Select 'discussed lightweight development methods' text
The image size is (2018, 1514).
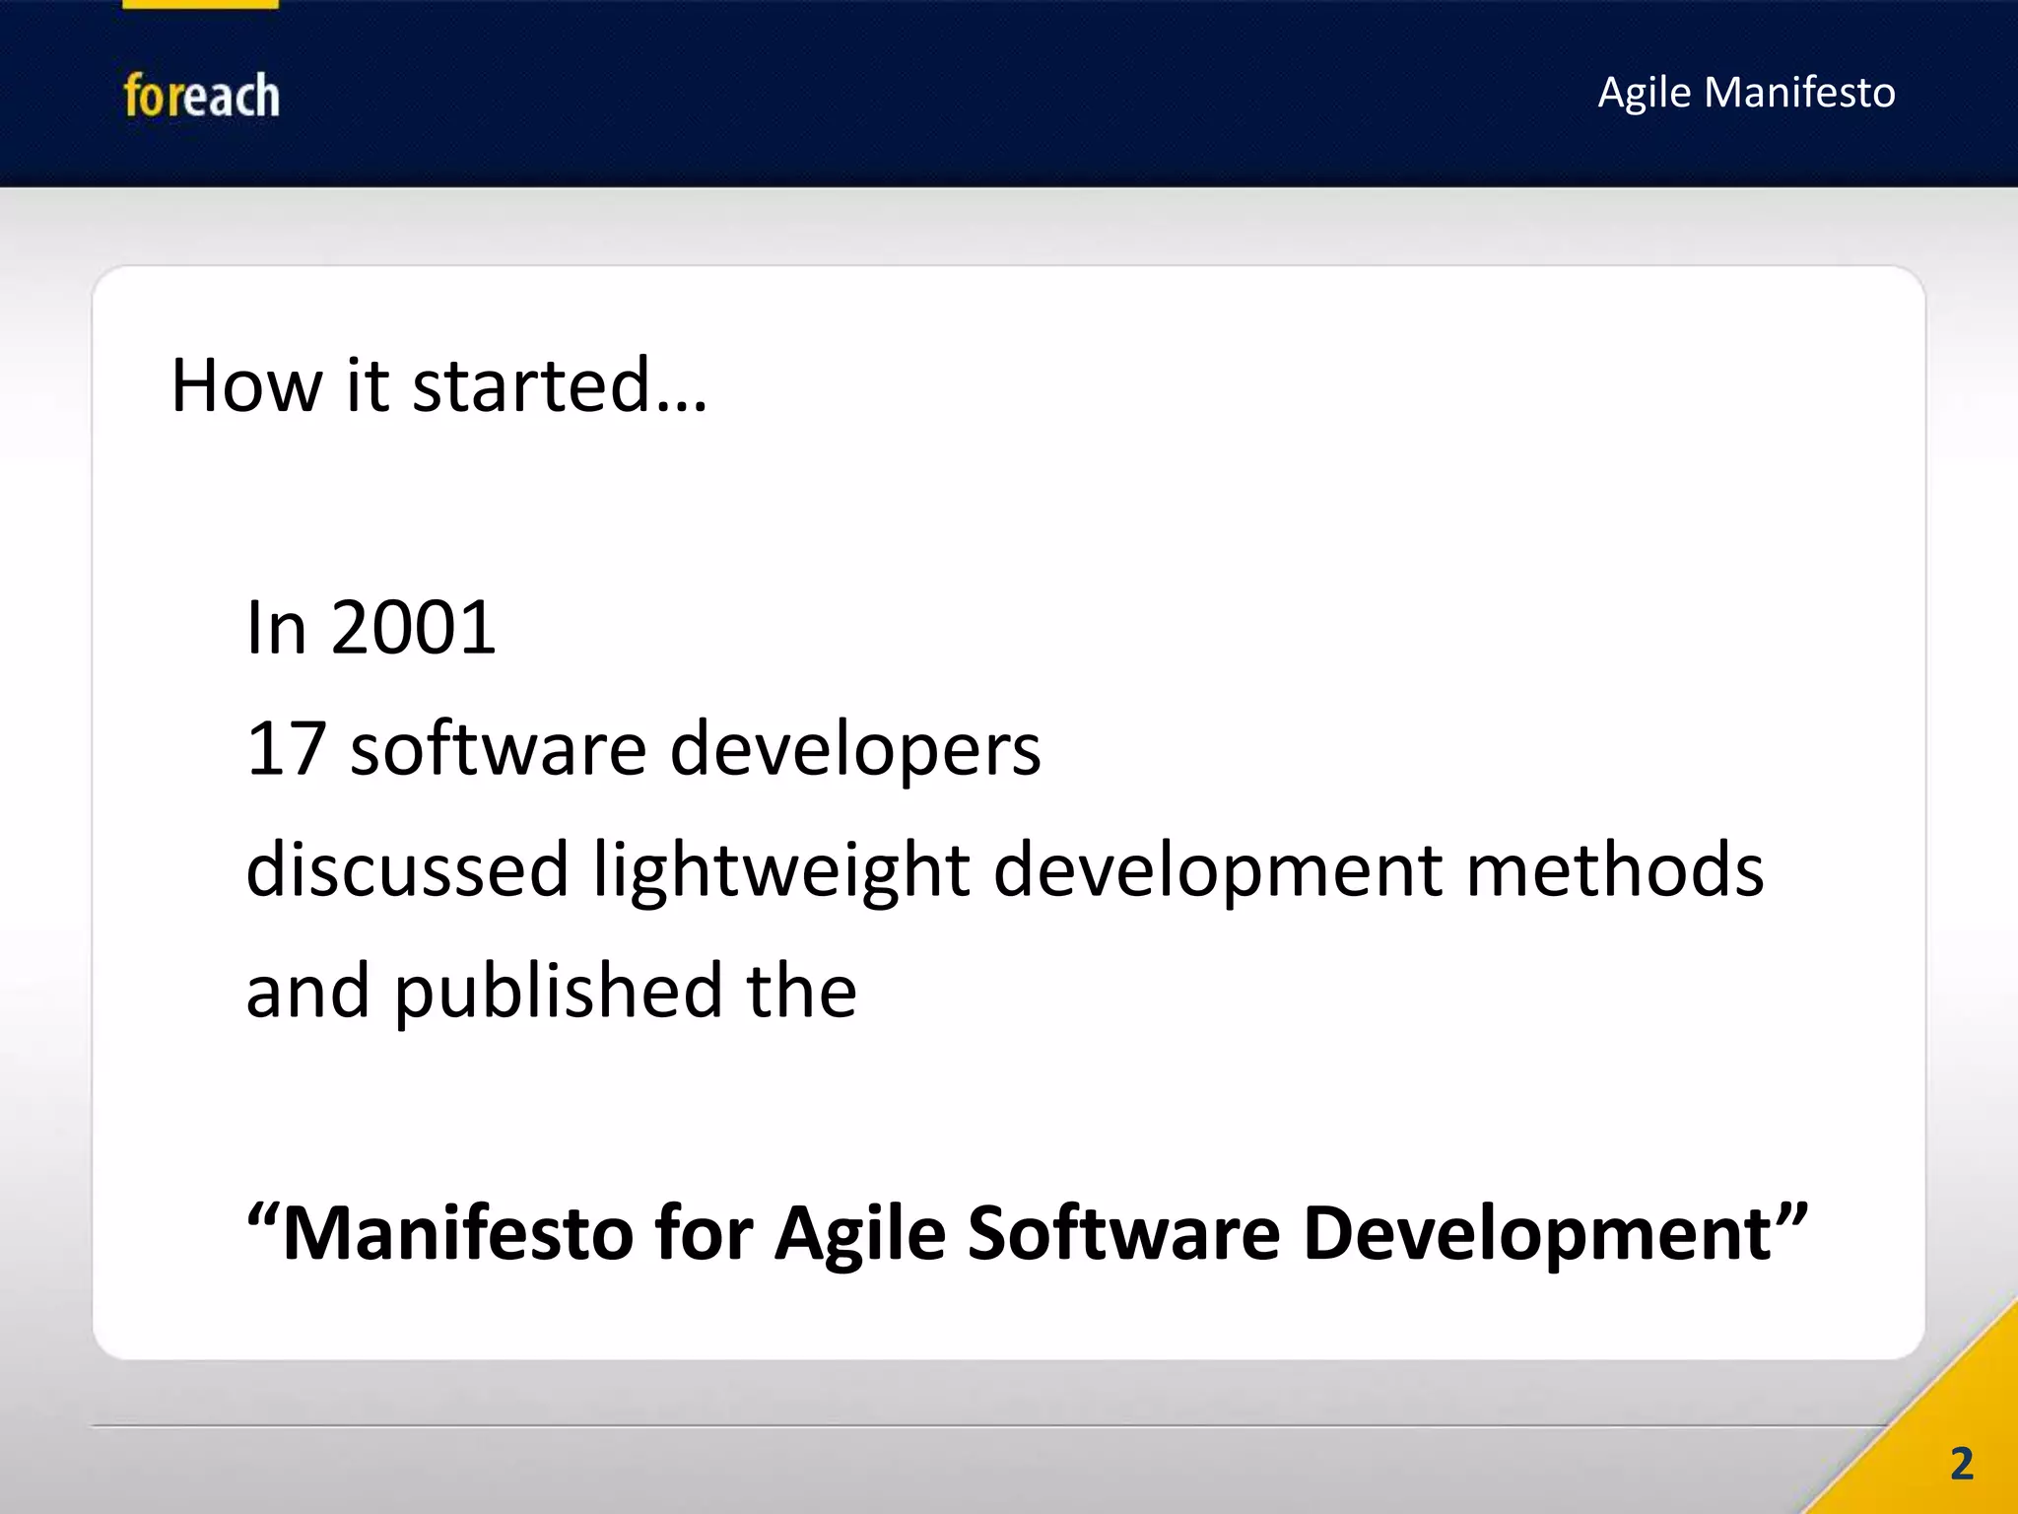1005,870
